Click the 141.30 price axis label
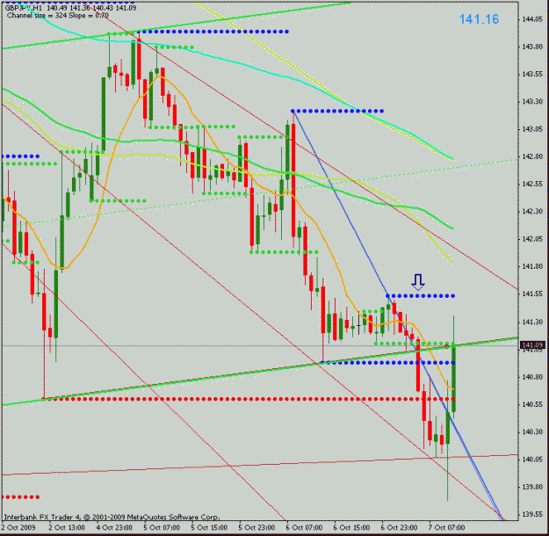The image size is (549, 536). [x=532, y=322]
